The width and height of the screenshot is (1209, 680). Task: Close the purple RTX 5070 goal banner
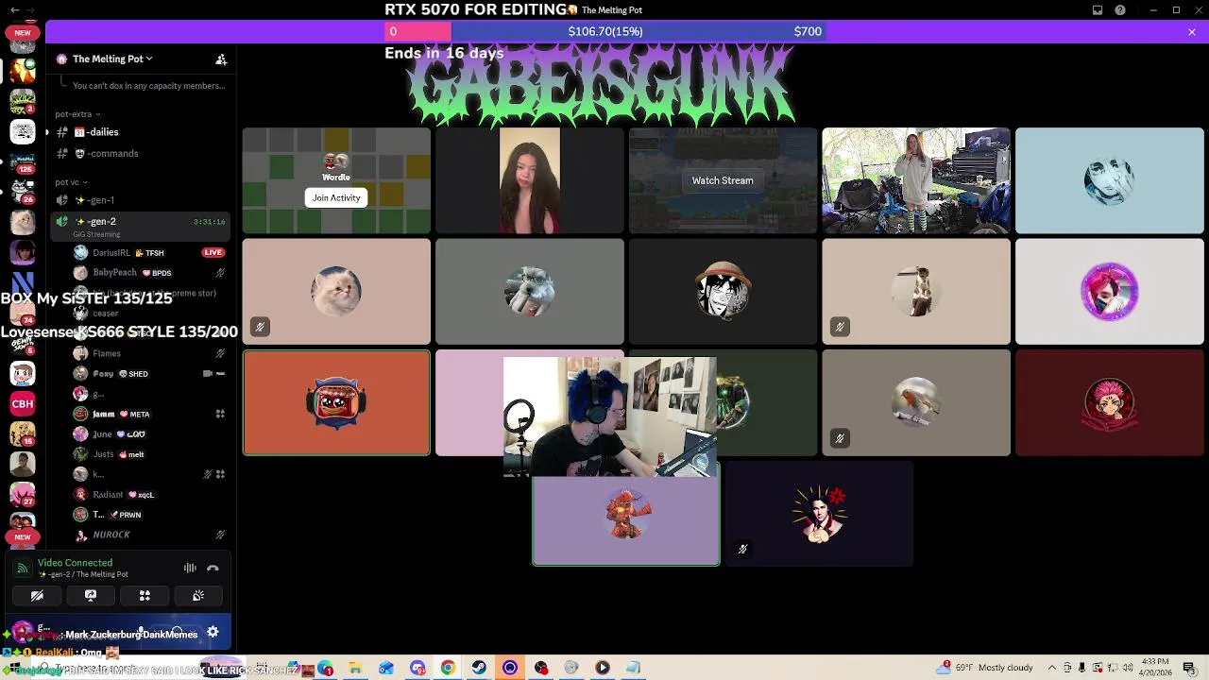coord(1192,32)
